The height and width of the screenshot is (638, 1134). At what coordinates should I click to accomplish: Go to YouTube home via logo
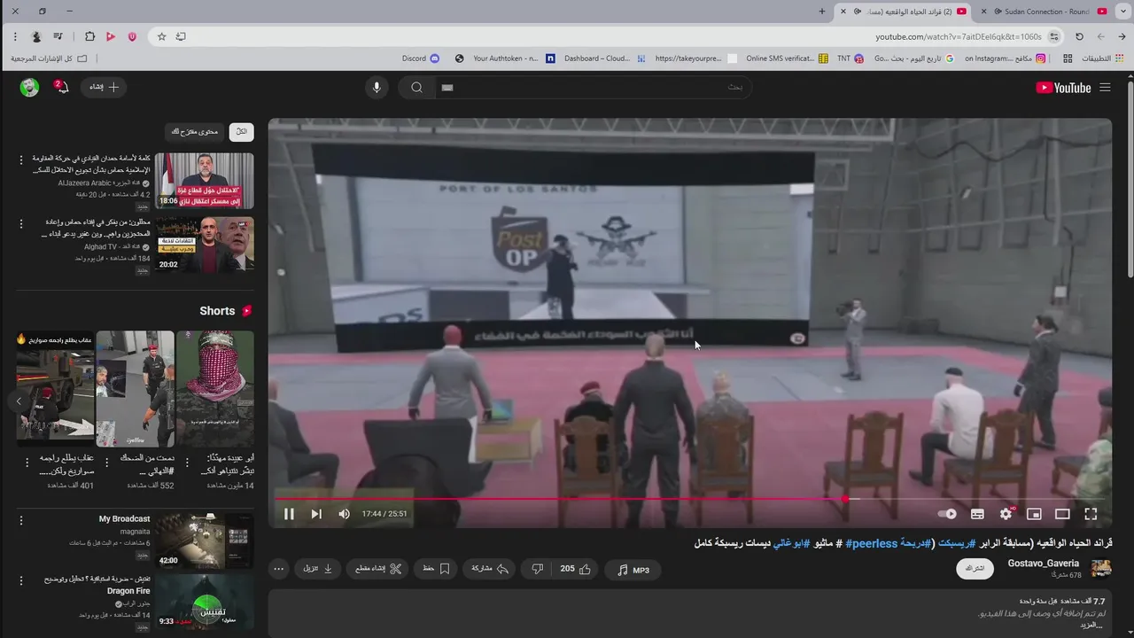(1063, 88)
